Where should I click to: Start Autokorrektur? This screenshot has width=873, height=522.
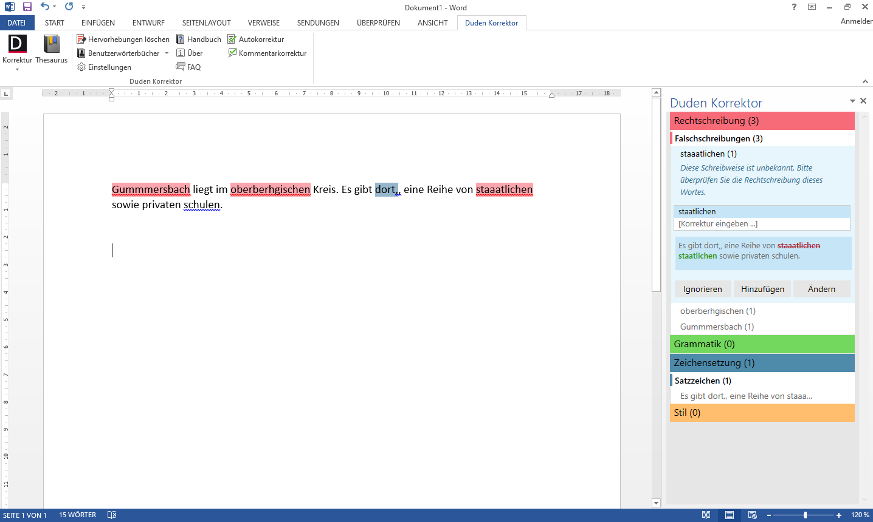256,39
